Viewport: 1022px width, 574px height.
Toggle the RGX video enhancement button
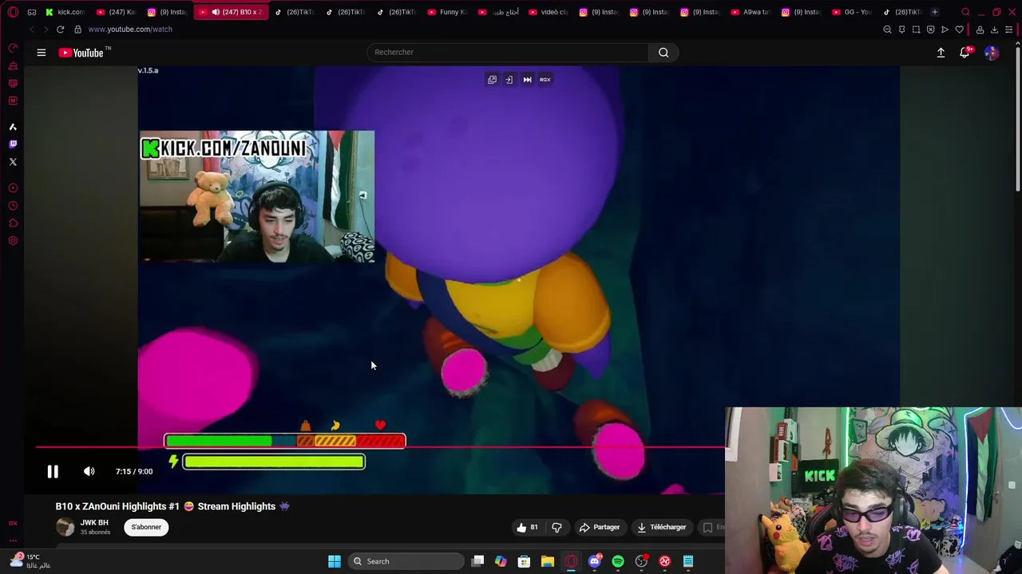[545, 80]
